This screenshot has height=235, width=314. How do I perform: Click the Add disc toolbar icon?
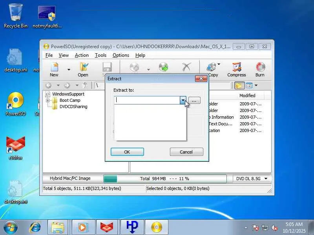pos(134,67)
